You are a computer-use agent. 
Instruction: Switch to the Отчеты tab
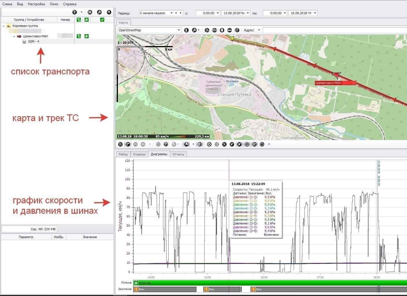178,154
